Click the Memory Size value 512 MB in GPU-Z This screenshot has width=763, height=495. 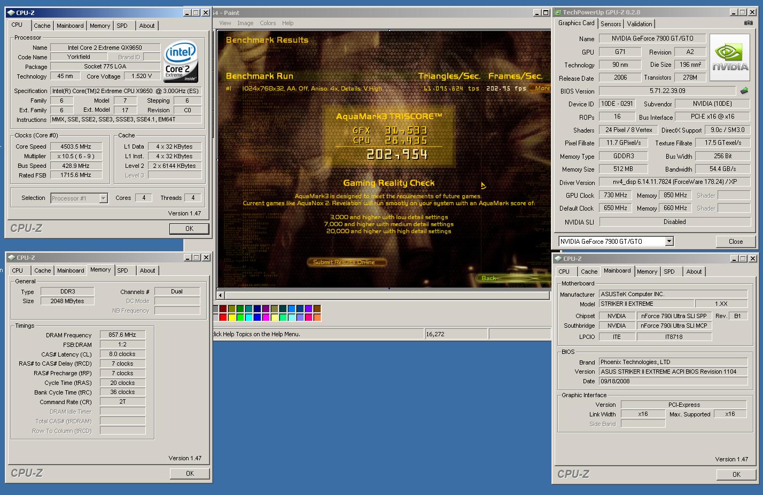tap(623, 169)
